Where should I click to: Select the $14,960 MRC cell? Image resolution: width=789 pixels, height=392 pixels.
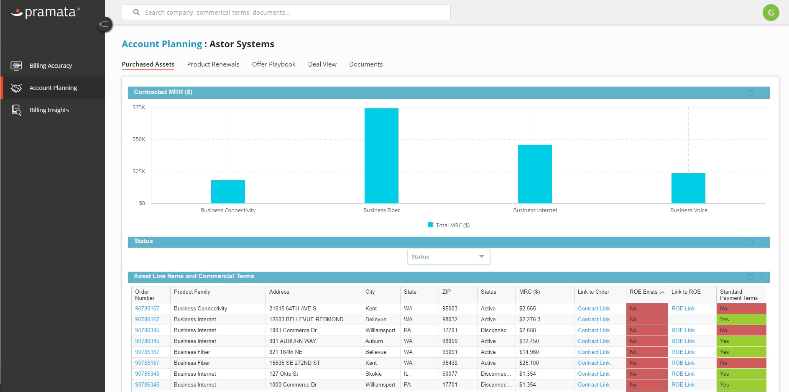click(545, 352)
